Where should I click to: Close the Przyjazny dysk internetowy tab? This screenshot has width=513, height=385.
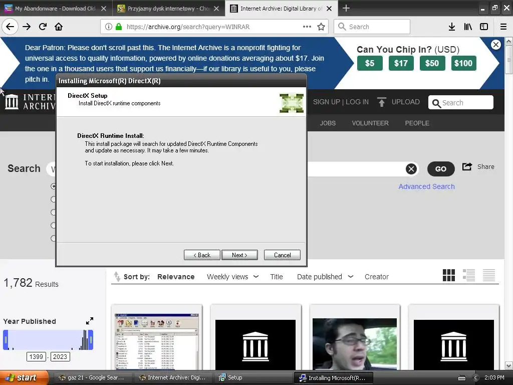(216, 9)
